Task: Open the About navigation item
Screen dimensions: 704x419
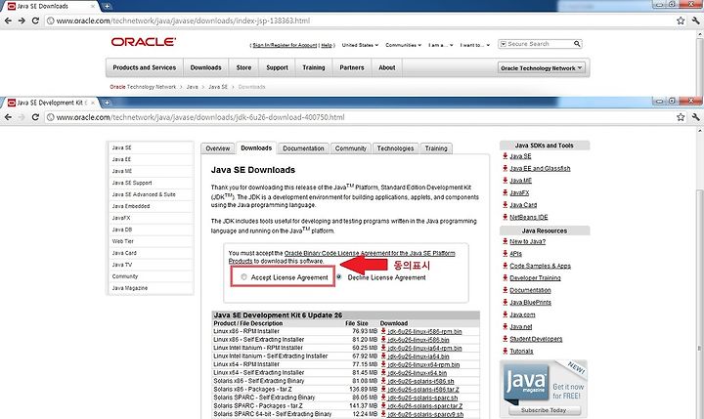Action: pyautogui.click(x=386, y=67)
